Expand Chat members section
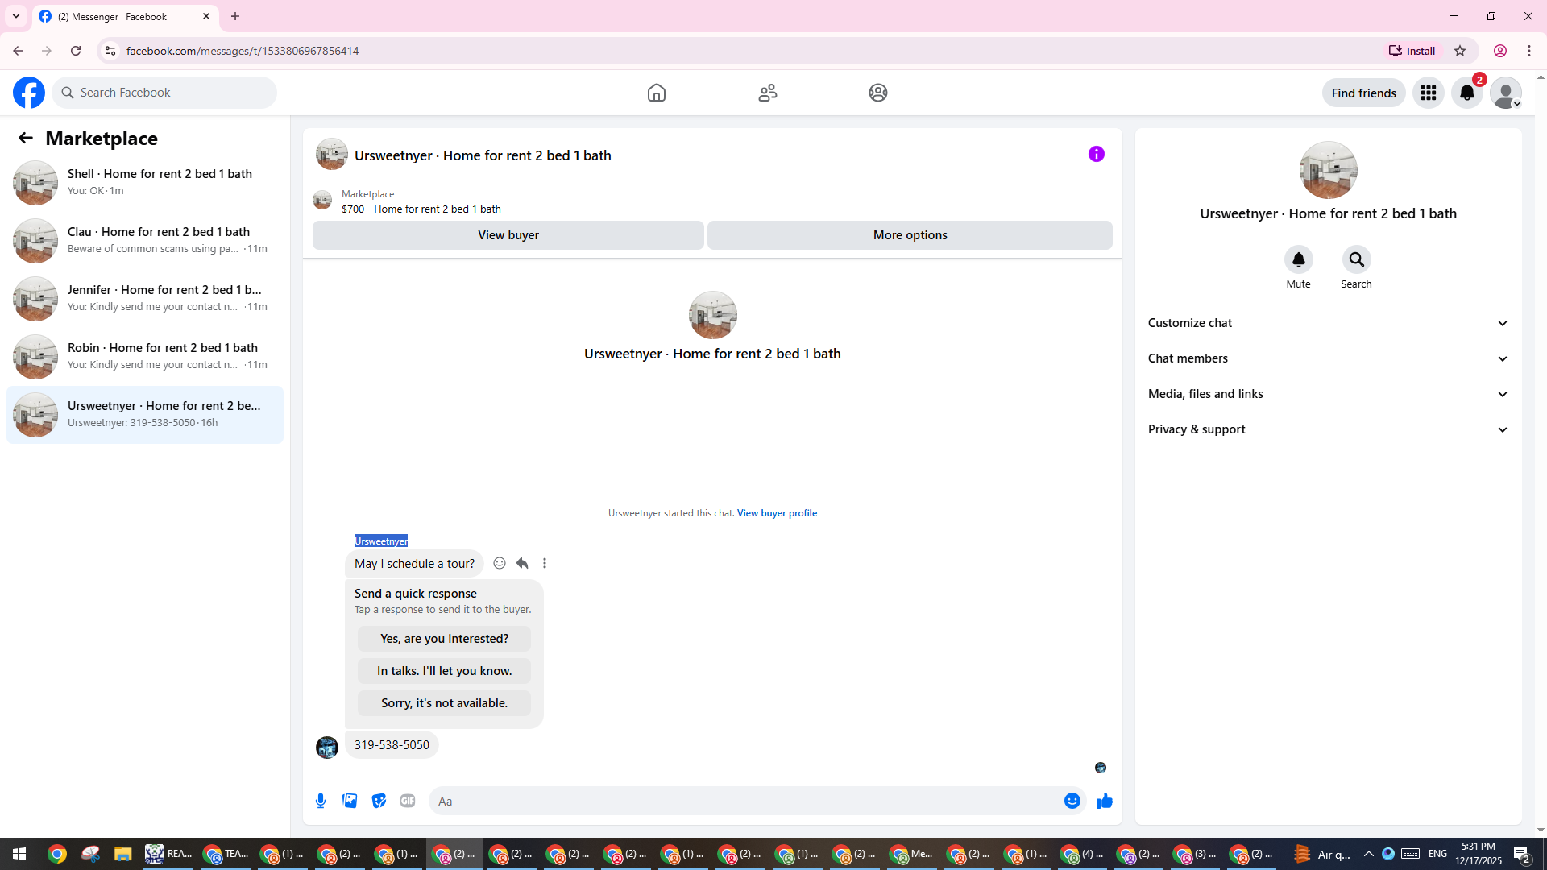1547x870 pixels. [x=1328, y=358]
